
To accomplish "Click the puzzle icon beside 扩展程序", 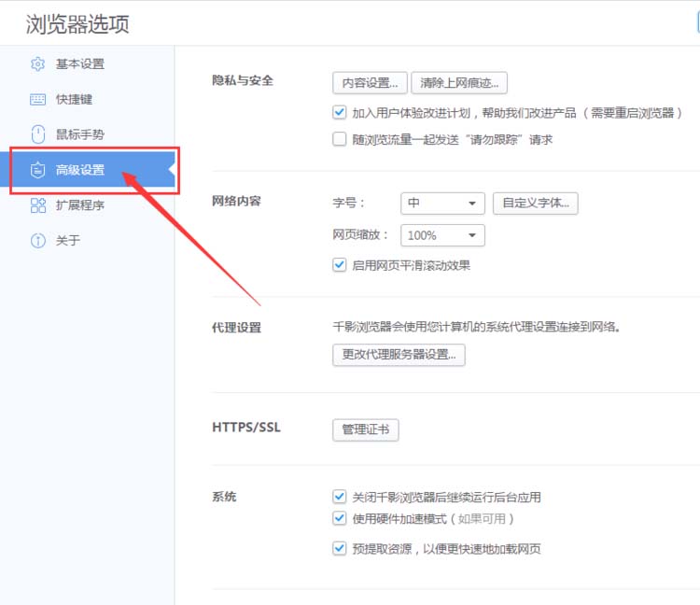I will (x=38, y=205).
